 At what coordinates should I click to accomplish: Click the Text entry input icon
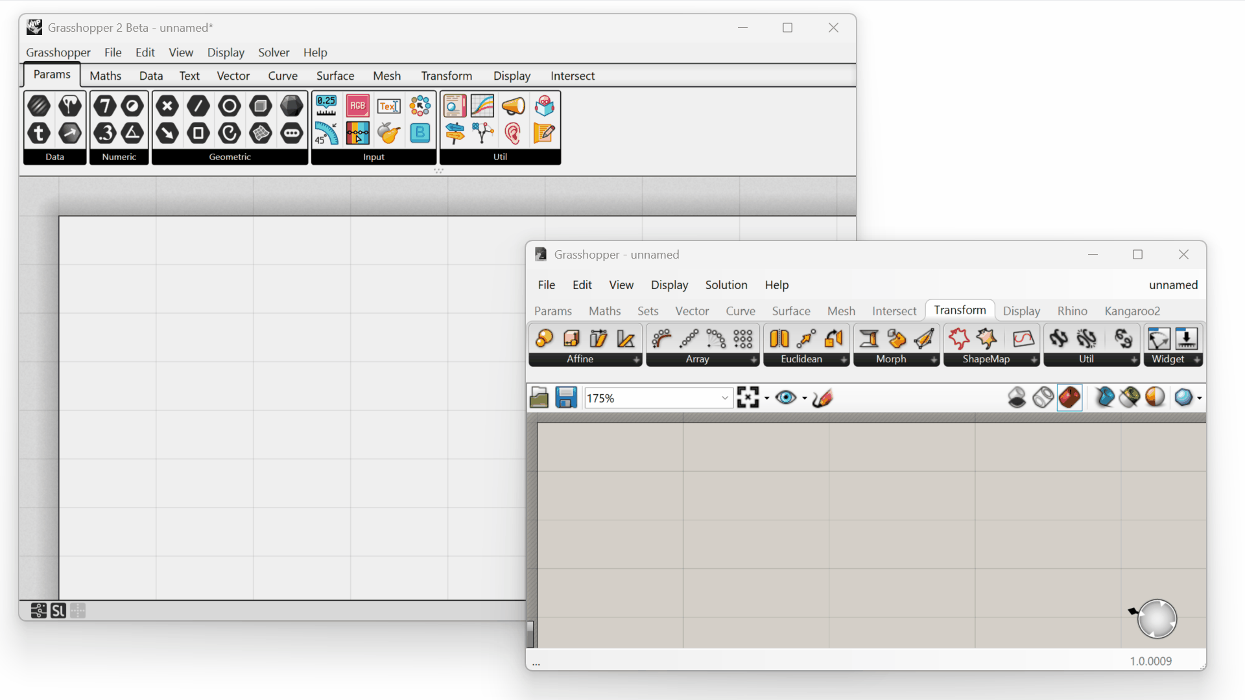coord(388,106)
